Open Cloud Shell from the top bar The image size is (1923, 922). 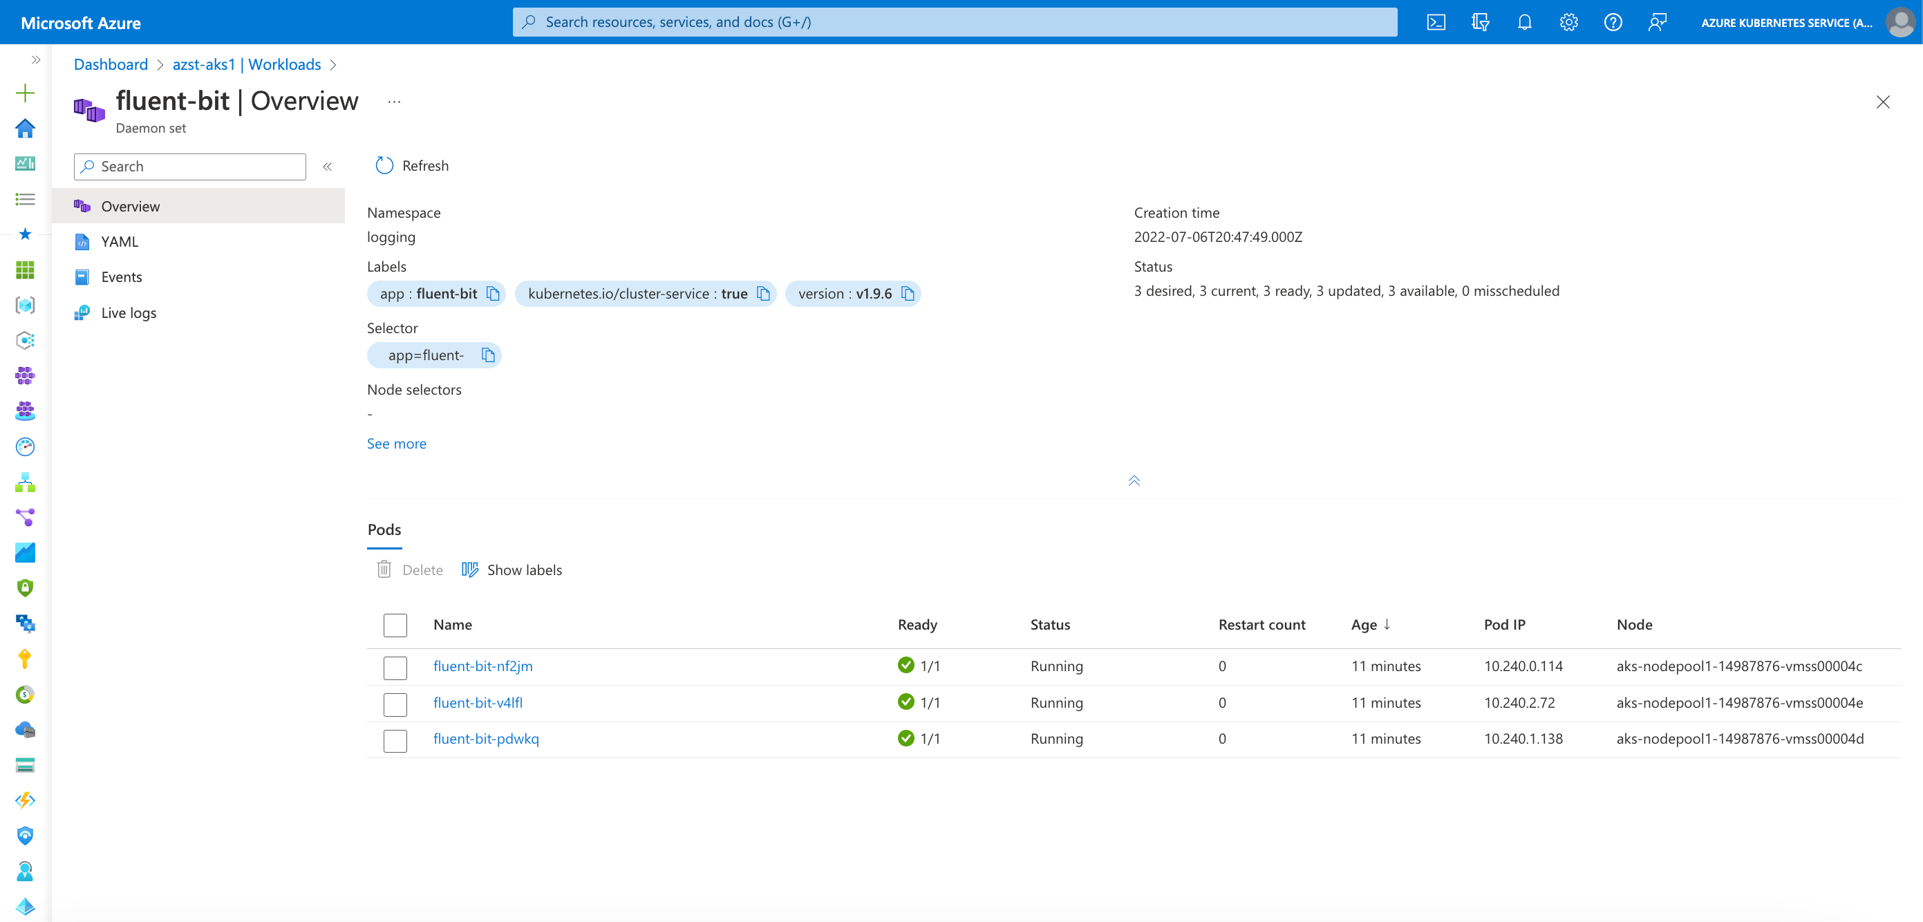pyautogui.click(x=1436, y=21)
